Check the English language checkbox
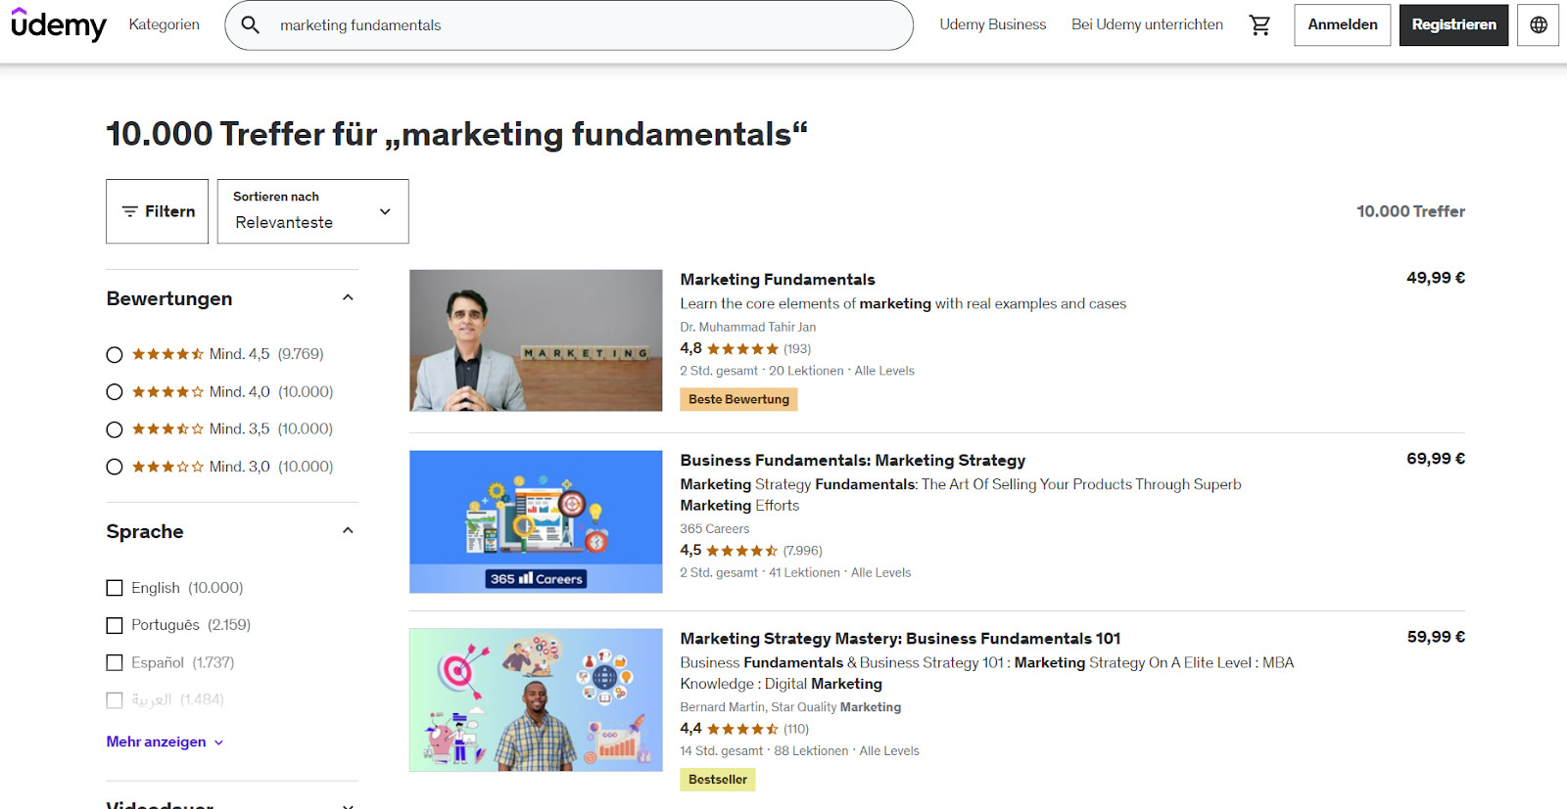 tap(115, 588)
